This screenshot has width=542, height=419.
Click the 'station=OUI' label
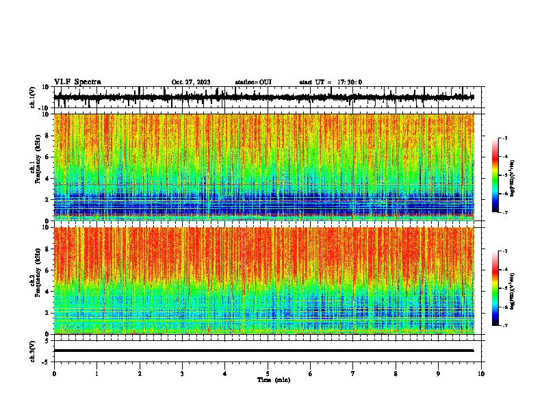click(253, 82)
